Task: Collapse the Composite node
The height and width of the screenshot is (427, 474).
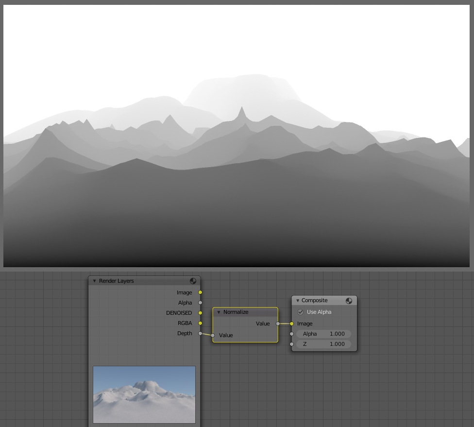Action: pyautogui.click(x=298, y=301)
